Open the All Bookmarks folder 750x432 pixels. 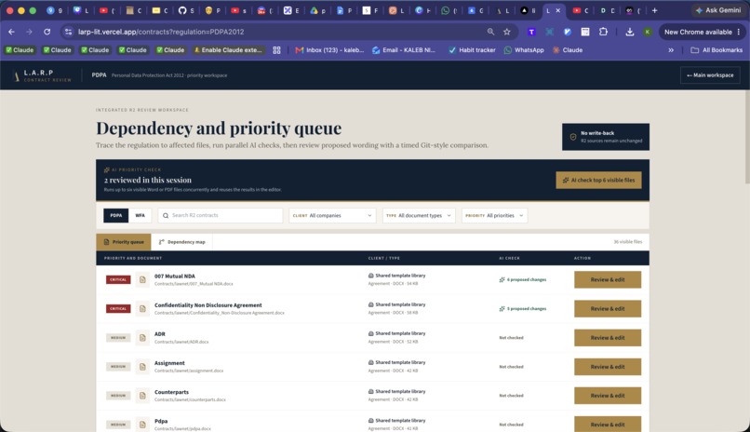[x=717, y=49]
